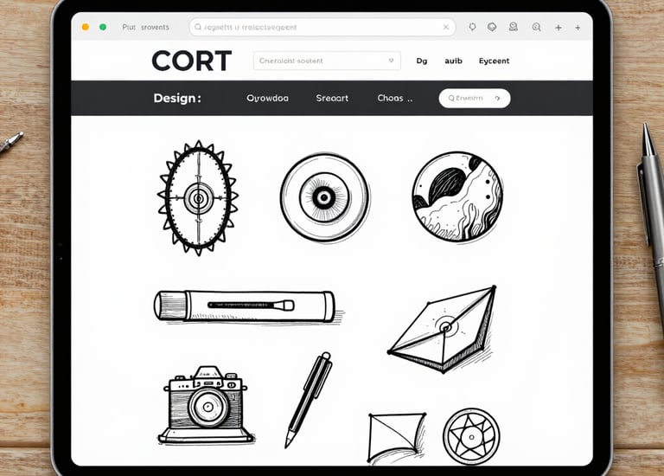
Task: Click the green window control dot
Action: click(x=103, y=27)
